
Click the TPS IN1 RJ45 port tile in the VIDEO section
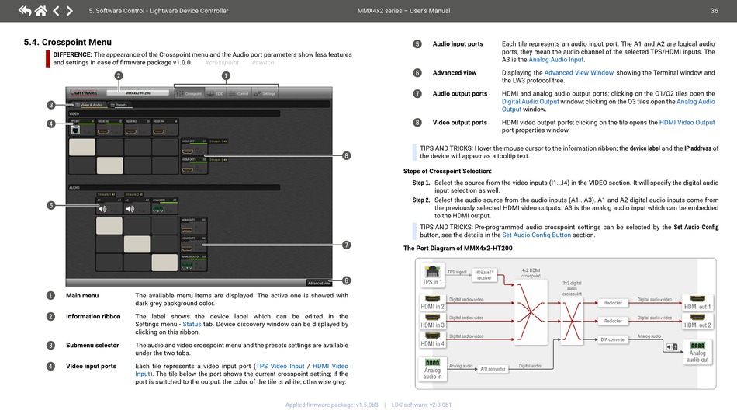82,127
